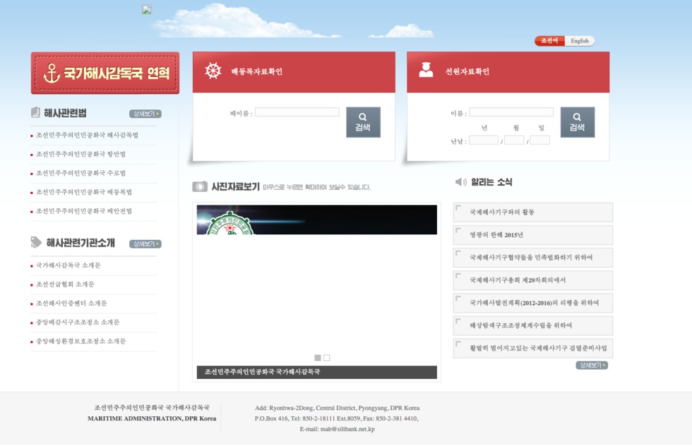Focus the birth day 일 field

(x=539, y=140)
